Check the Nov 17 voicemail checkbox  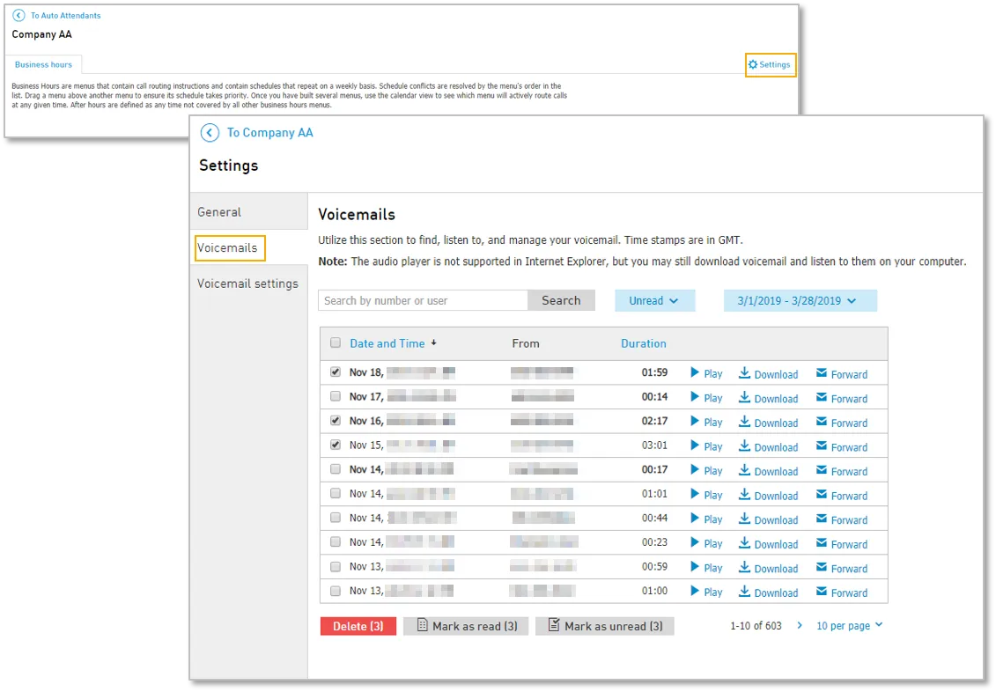tap(336, 396)
